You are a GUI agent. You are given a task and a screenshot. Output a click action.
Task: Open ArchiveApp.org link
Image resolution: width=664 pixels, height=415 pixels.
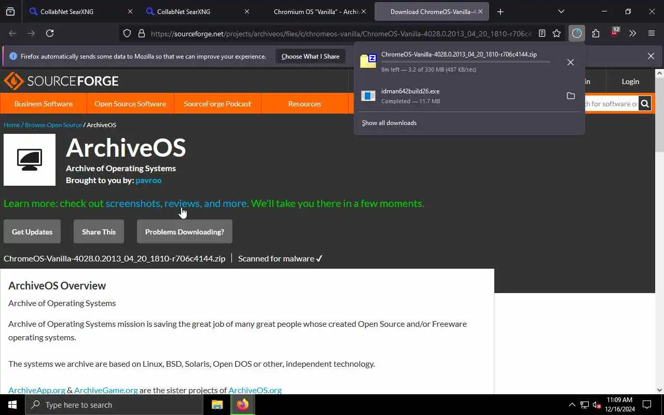tap(37, 390)
